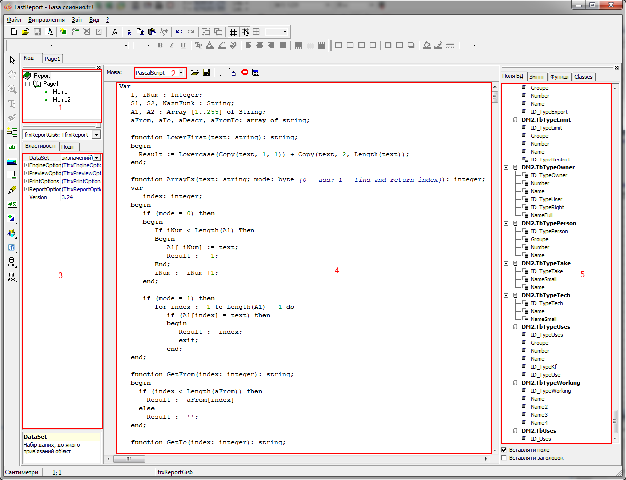Image resolution: width=626 pixels, height=480 pixels.
Task: Select Memo1 in the report tree
Action: (61, 92)
